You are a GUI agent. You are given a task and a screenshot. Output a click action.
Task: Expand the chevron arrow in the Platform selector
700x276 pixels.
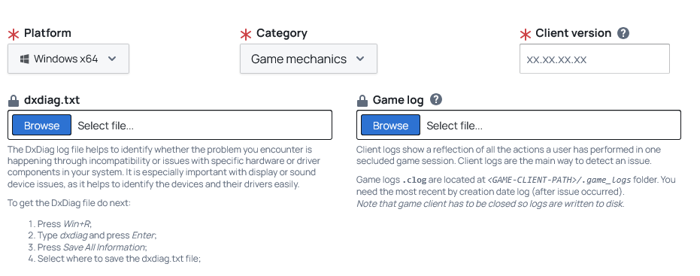(112, 59)
